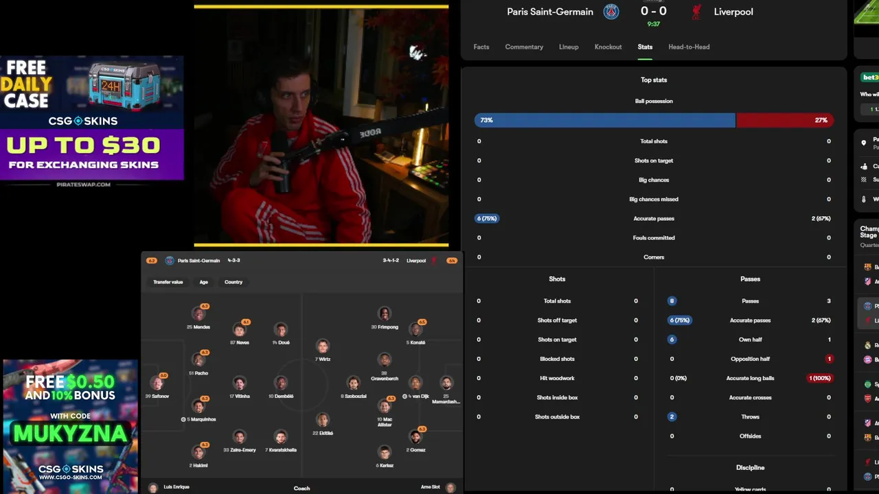879x494 pixels.
Task: Open Mac Allister player avatar
Action: (x=385, y=406)
